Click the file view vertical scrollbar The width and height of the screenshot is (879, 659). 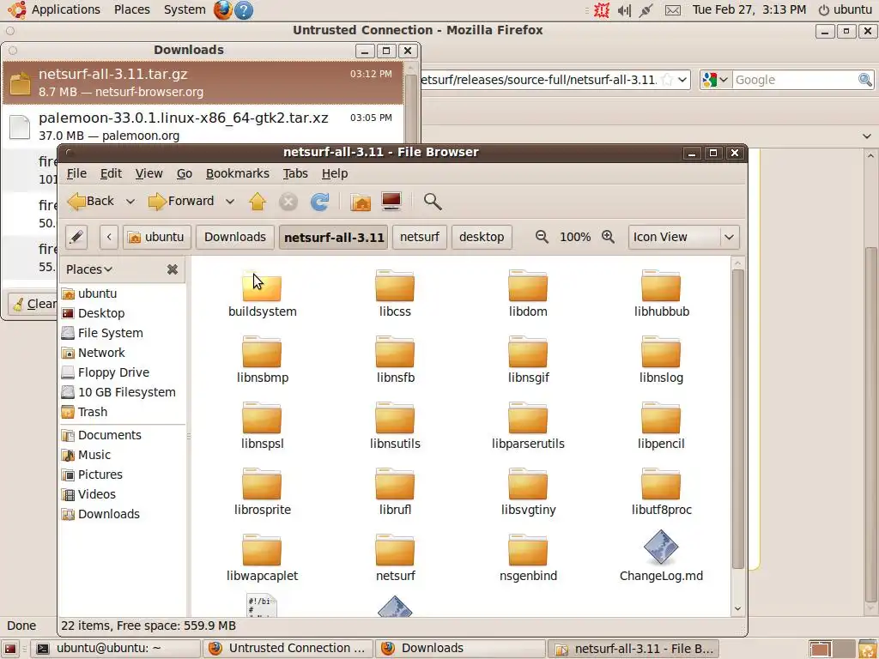click(737, 419)
